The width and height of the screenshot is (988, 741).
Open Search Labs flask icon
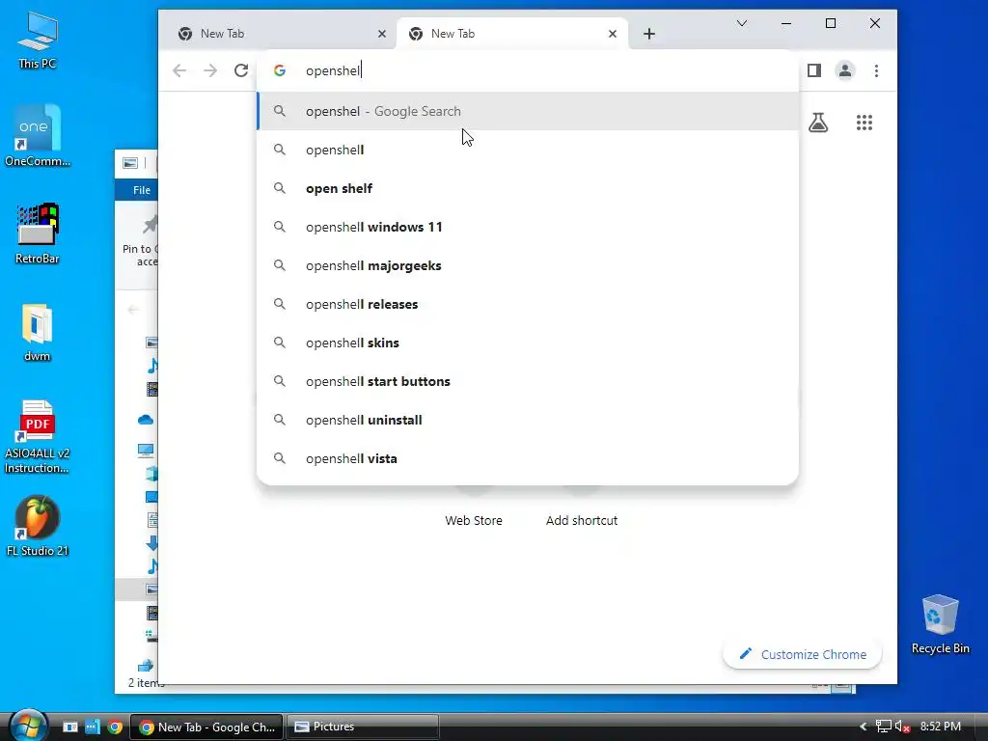818,123
